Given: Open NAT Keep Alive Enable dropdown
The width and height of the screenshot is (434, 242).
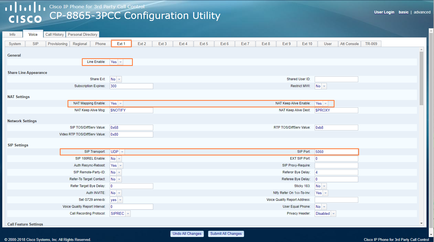Looking at the screenshot, I should click(321, 104).
